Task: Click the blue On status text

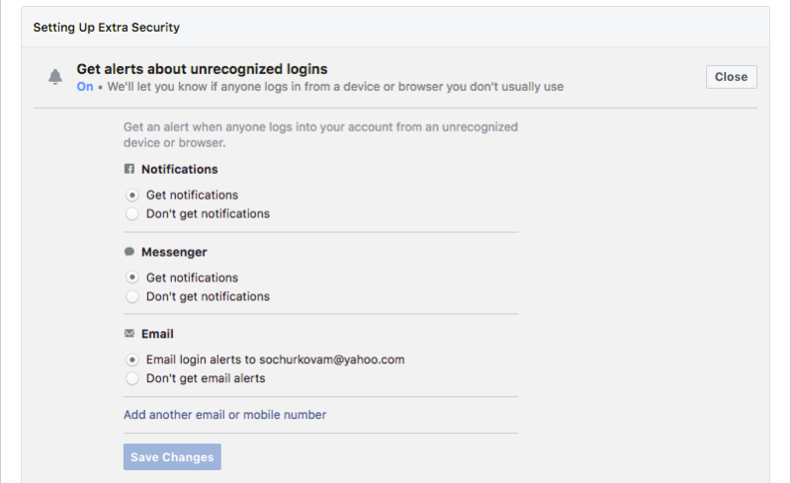Action: 85,87
